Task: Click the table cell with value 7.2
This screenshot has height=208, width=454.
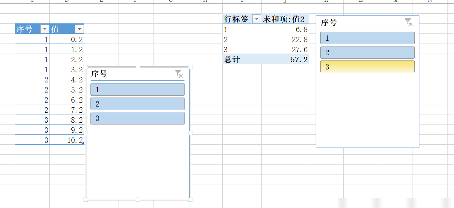Action: 67,110
